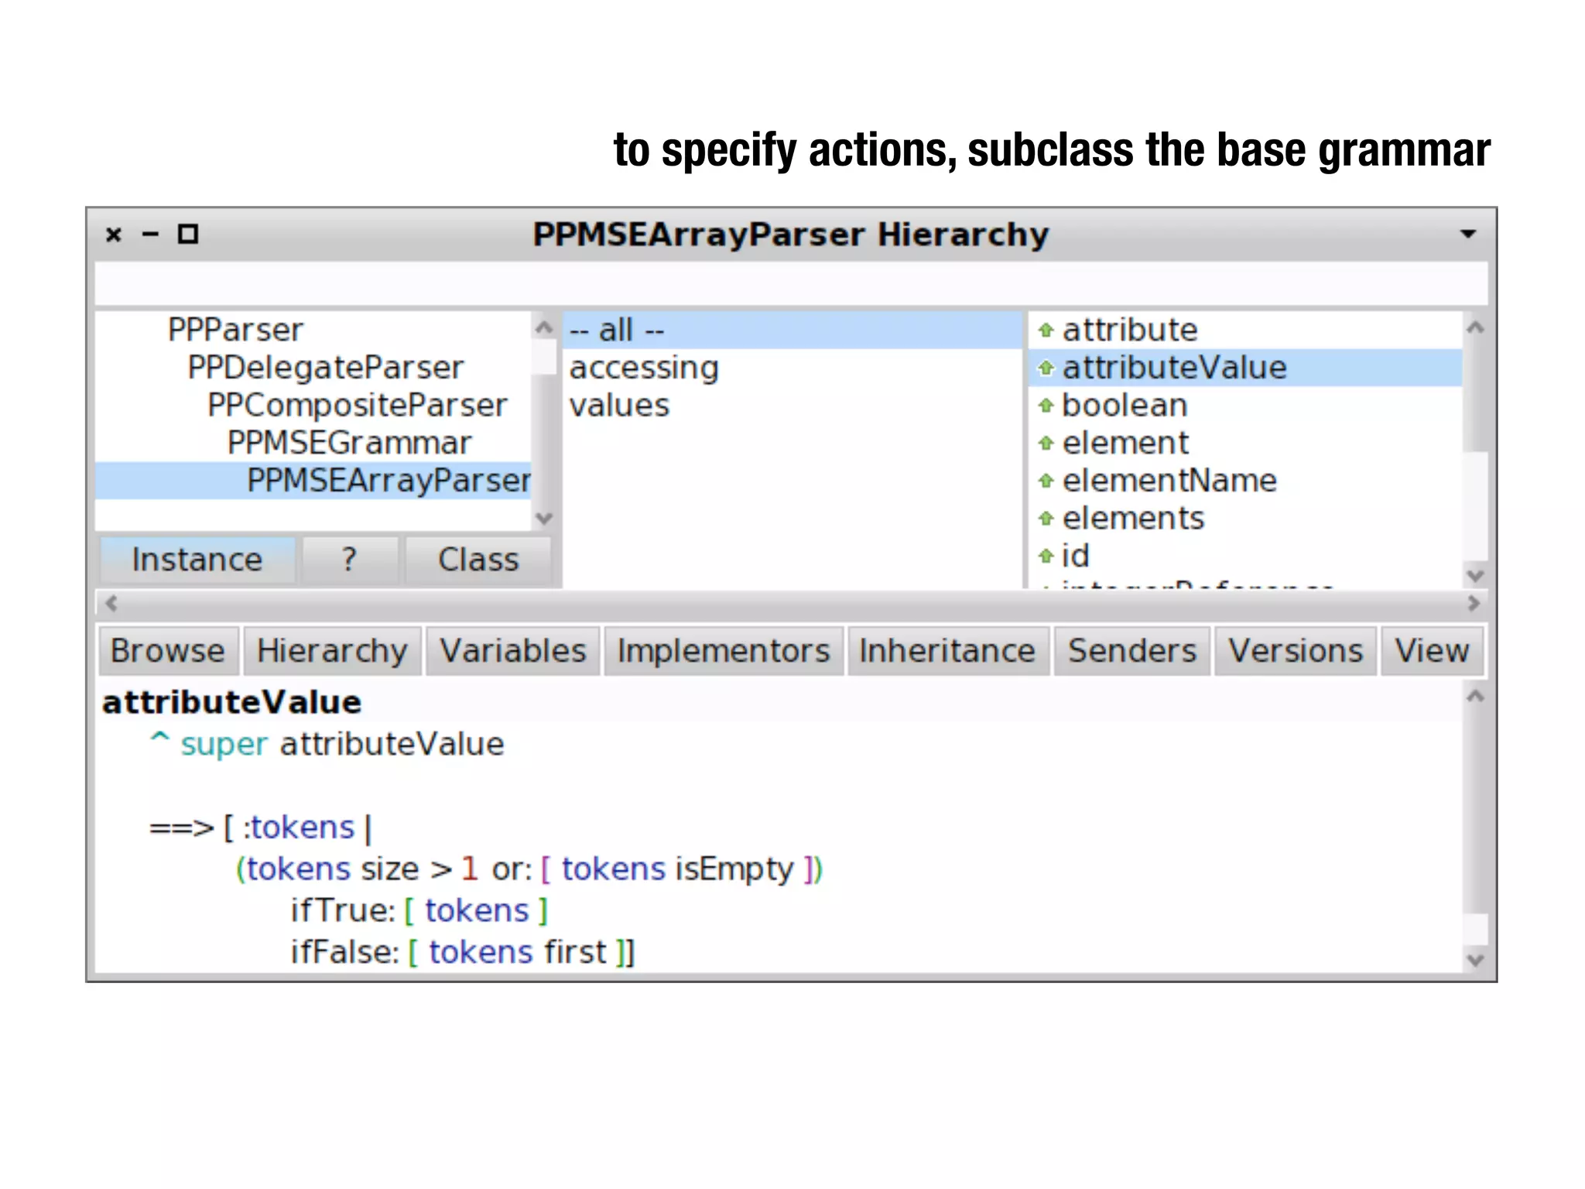
Task: Show class comment with the ? button
Action: pos(350,560)
